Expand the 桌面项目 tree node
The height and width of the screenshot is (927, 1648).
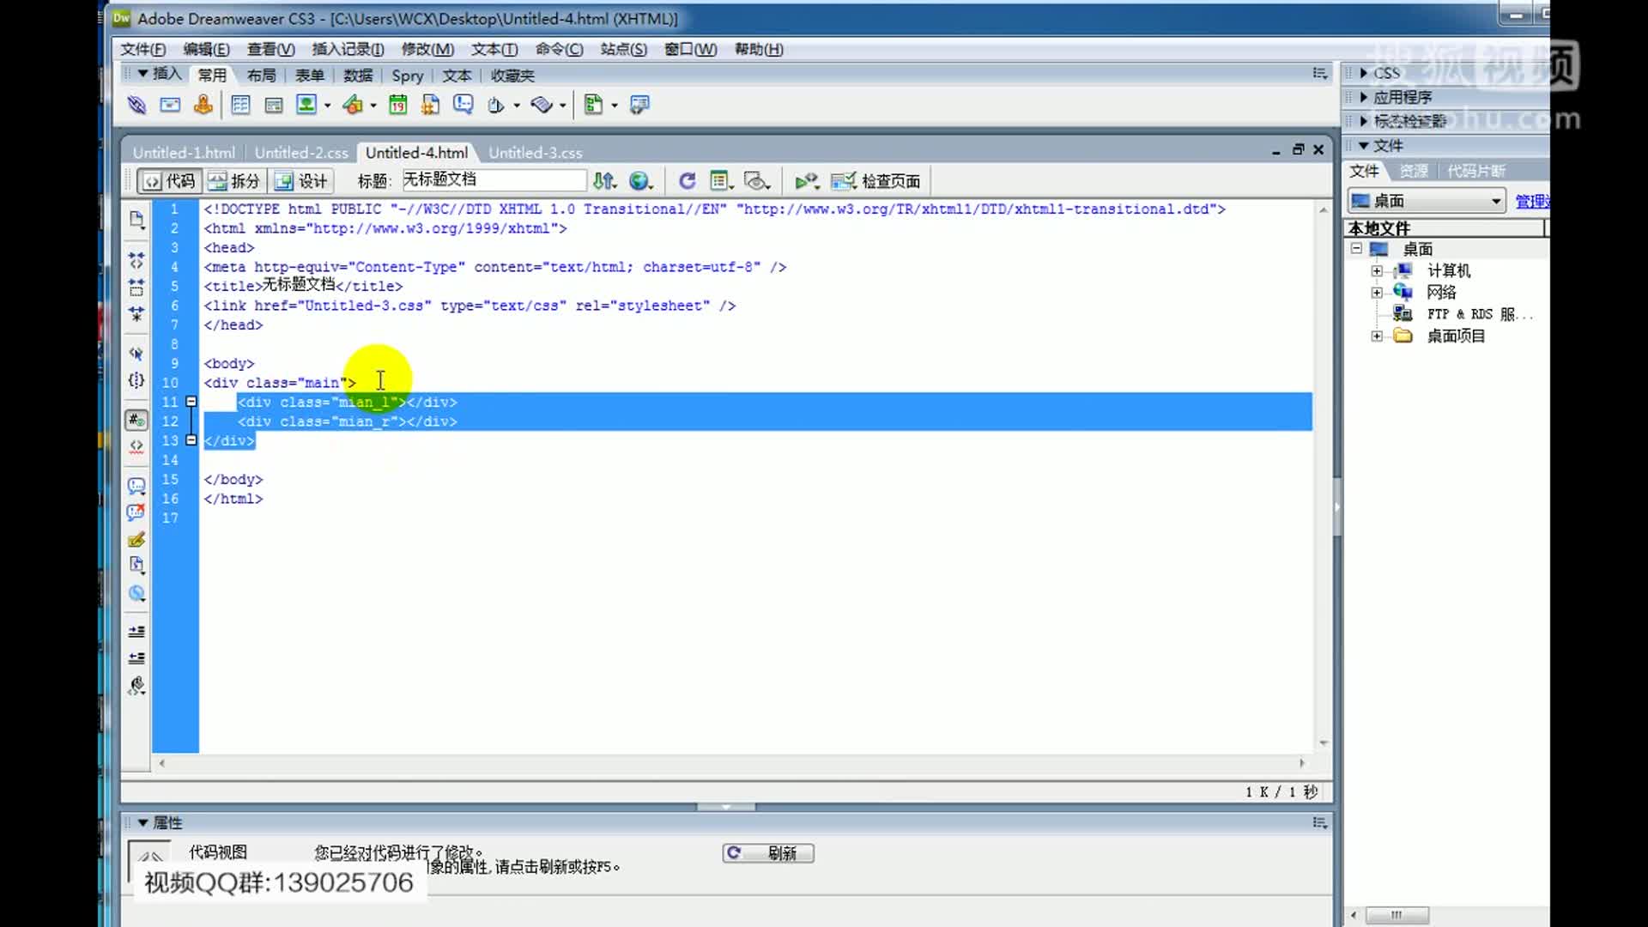coord(1377,336)
